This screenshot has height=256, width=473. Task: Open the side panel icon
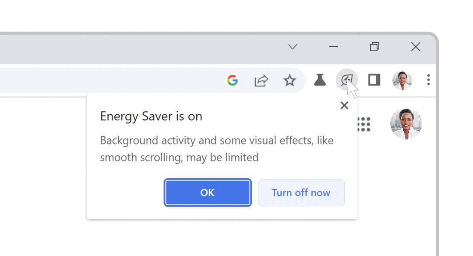point(374,80)
